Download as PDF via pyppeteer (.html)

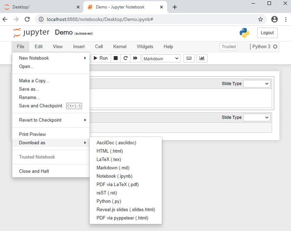(x=126, y=218)
